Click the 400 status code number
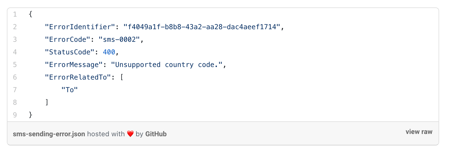 coord(109,52)
